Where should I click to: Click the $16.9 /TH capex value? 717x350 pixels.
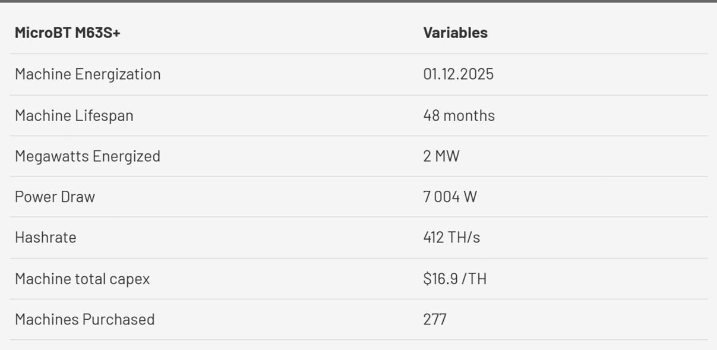click(x=454, y=279)
